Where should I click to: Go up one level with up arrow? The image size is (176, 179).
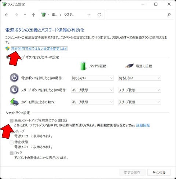tap(33, 15)
